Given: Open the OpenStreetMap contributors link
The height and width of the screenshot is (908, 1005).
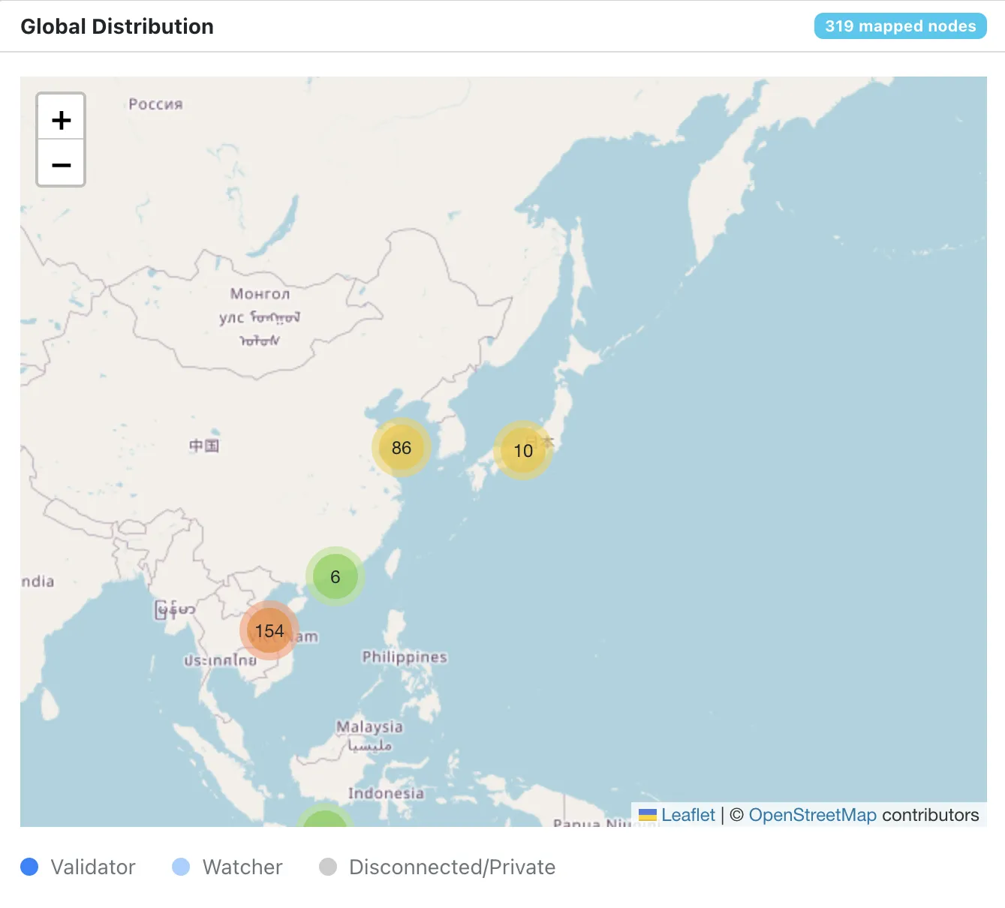Looking at the screenshot, I should (813, 814).
